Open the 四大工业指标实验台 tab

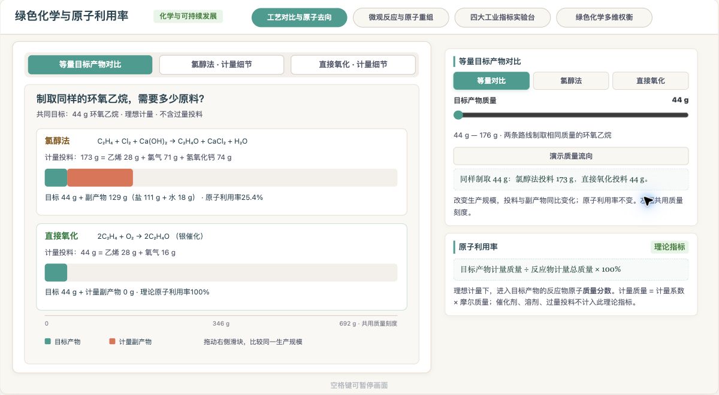[502, 17]
